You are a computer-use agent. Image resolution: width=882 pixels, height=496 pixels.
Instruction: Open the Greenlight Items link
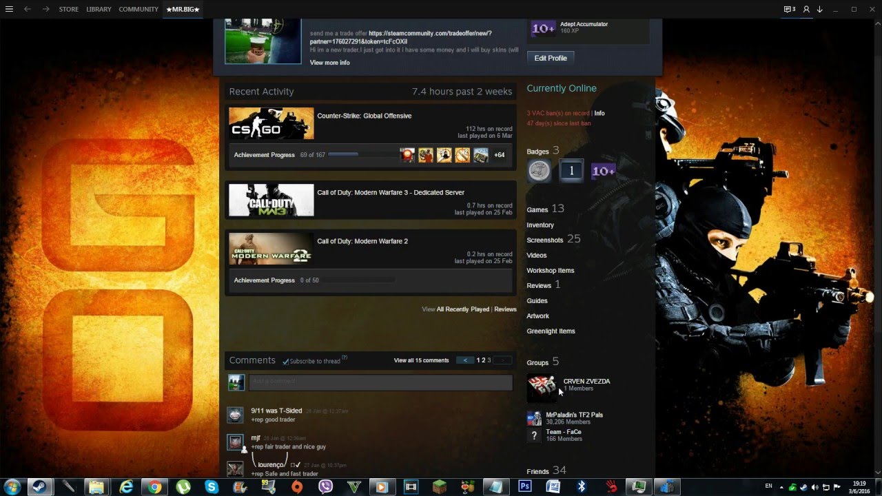tap(551, 331)
